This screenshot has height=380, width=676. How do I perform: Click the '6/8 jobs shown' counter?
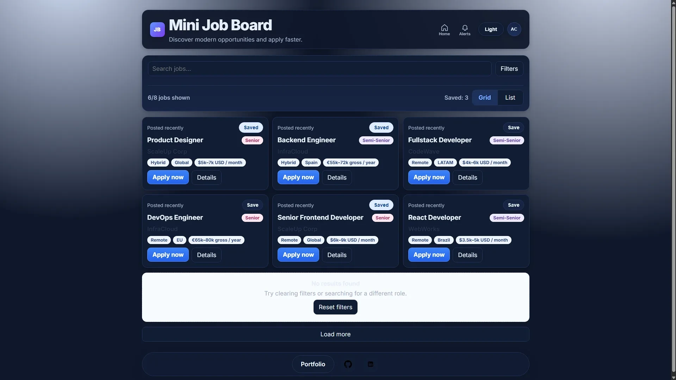click(169, 98)
